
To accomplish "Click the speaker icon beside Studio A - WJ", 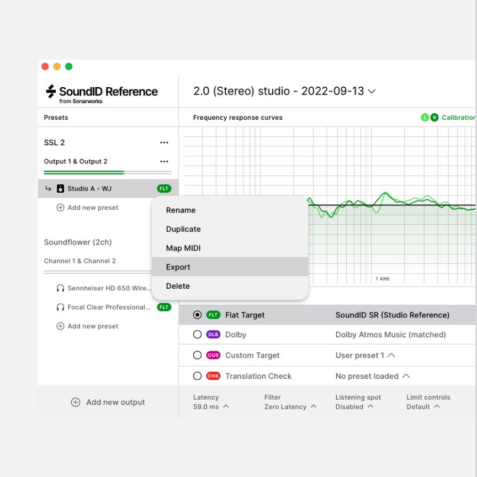I will coord(61,189).
